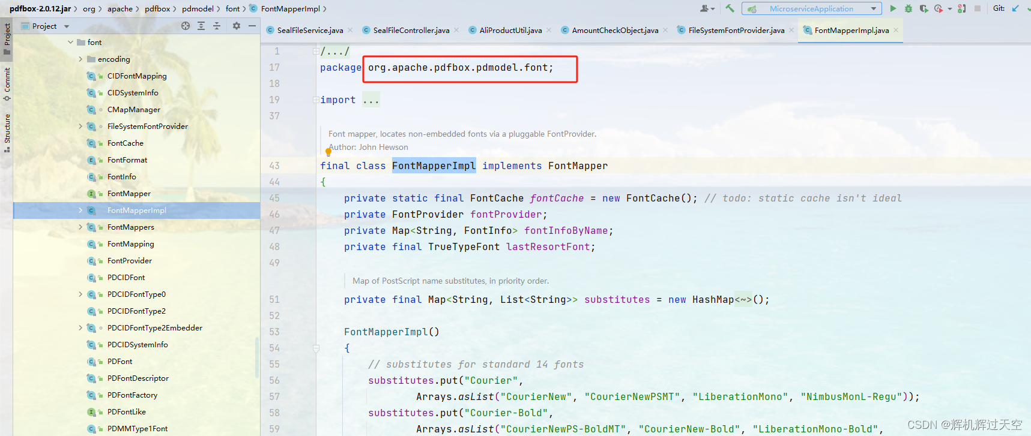Viewport: 1031px width, 436px height.
Task: Close the FontMapperImpl.java tab
Action: tap(896, 30)
